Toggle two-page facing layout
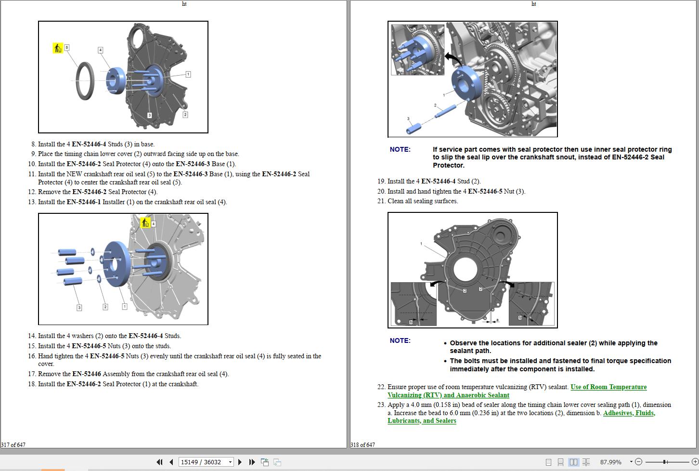 click(x=573, y=462)
